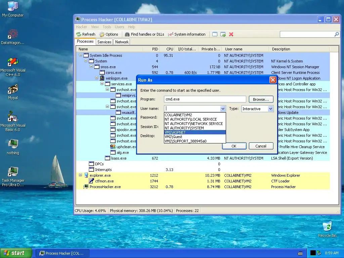
Task: Open the 'nothing' desktop icon
Action: coord(13,146)
